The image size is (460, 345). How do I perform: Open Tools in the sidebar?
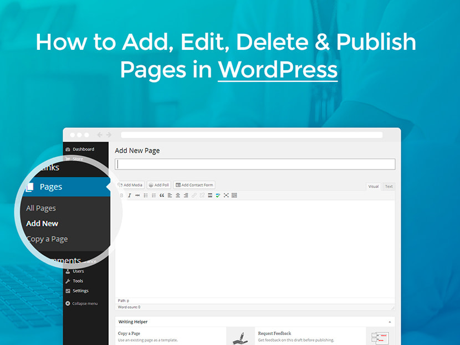(74, 281)
